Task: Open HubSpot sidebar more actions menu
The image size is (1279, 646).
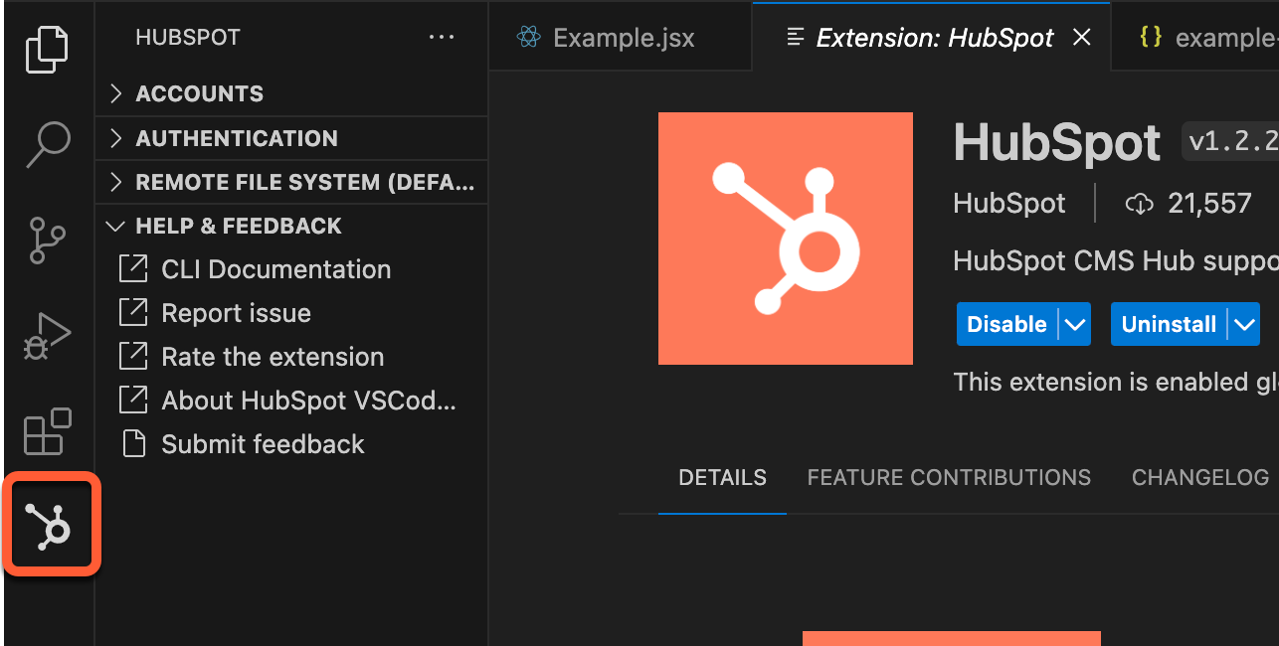Action: 442,38
